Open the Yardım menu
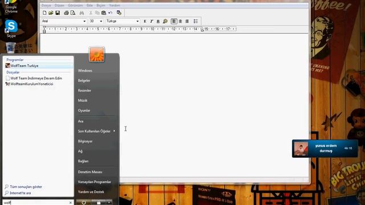The image size is (365, 205). click(x=115, y=5)
